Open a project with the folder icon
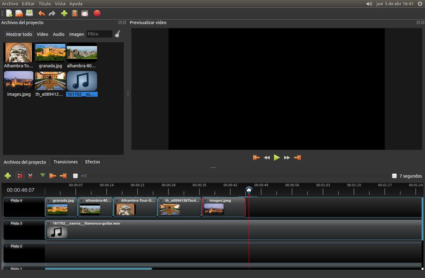This screenshot has width=425, height=278. click(x=19, y=13)
